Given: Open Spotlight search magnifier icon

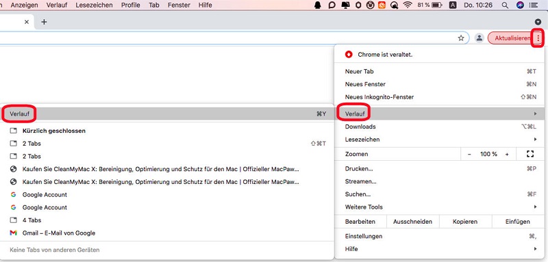Looking at the screenshot, I should point(505,5).
